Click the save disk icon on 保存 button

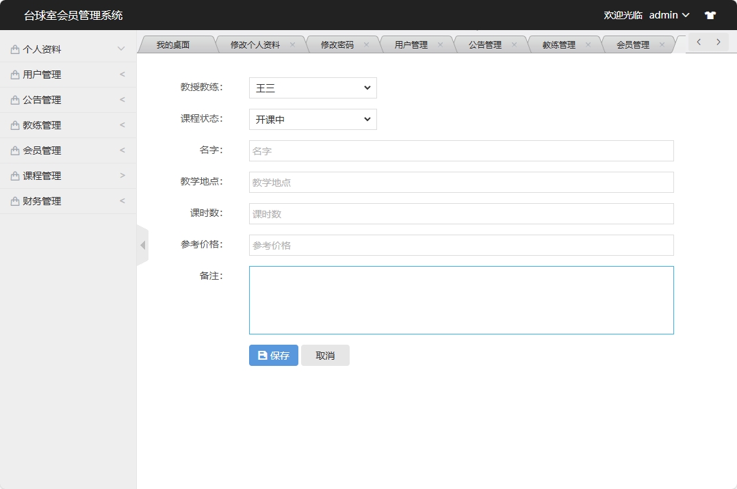[261, 355]
